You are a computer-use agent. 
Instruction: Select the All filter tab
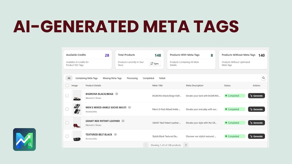[x=69, y=78]
